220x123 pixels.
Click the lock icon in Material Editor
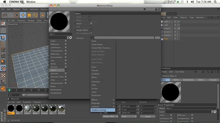pyautogui.click(x=156, y=9)
